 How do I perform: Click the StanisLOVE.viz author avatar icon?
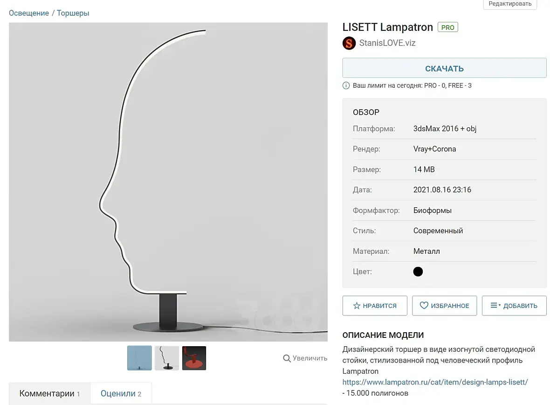tap(349, 43)
